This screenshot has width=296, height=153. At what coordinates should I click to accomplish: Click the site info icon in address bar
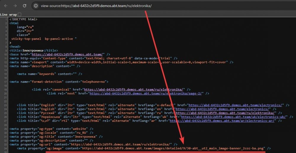[36, 6]
